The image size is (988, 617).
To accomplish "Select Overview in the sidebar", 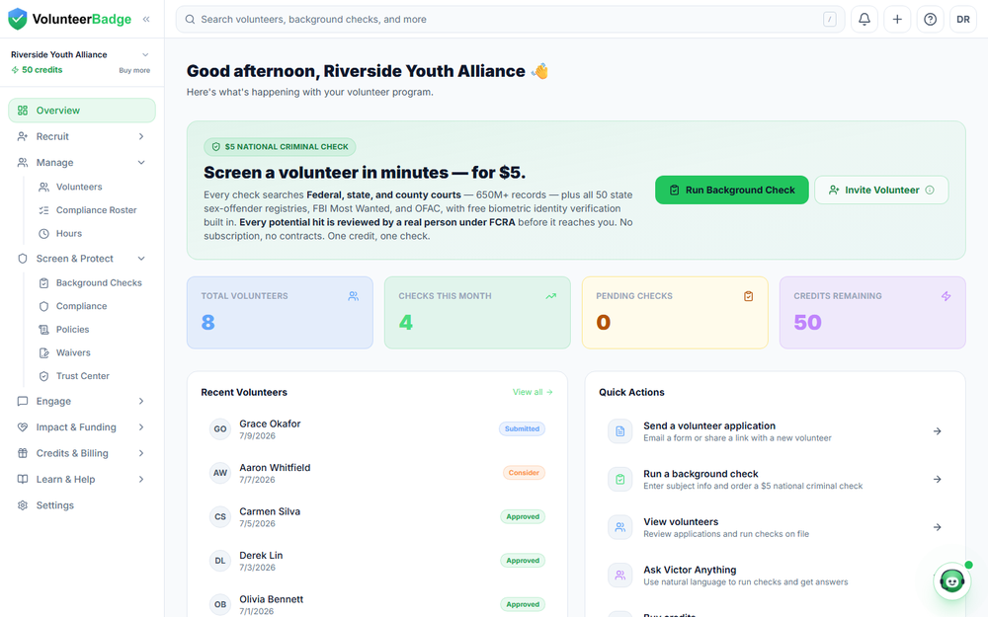I will pos(82,111).
